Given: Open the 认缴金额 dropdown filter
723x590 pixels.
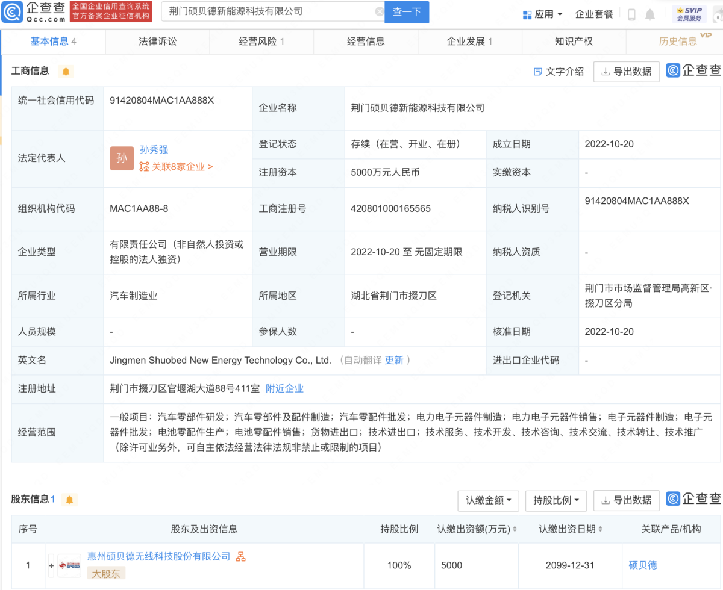Looking at the screenshot, I should tap(489, 500).
